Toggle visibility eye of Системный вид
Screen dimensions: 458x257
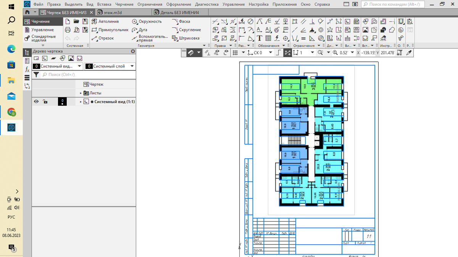pos(36,102)
